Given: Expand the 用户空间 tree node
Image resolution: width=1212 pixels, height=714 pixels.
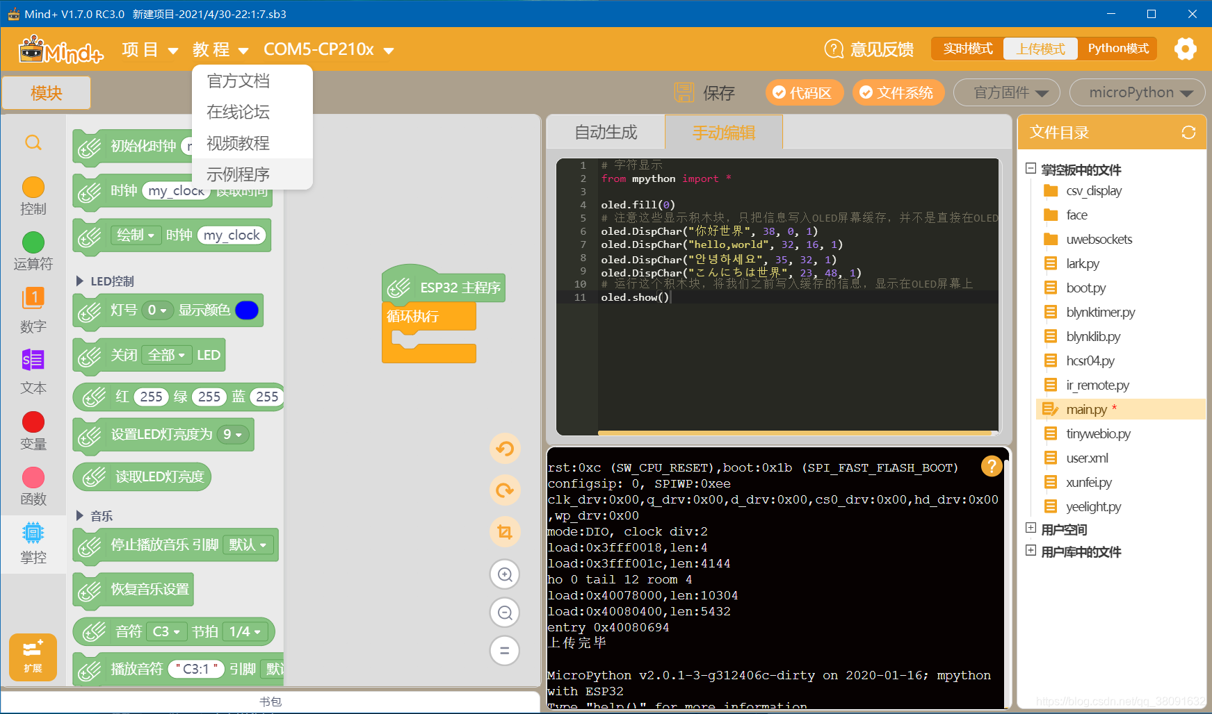Looking at the screenshot, I should coord(1031,529).
